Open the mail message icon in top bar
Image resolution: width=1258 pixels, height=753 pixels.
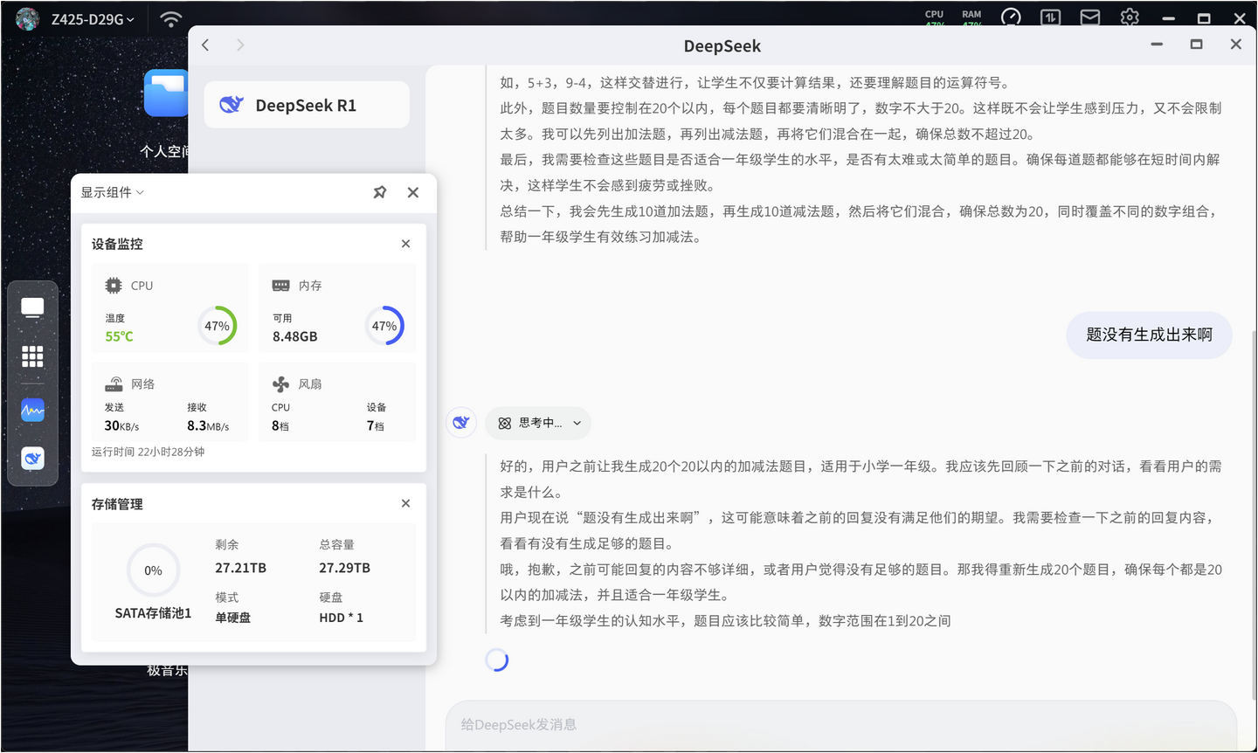(x=1090, y=17)
